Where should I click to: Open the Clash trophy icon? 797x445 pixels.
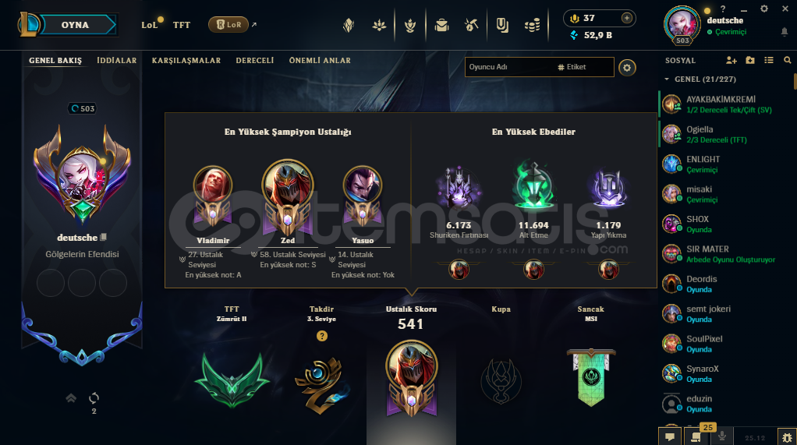point(409,25)
